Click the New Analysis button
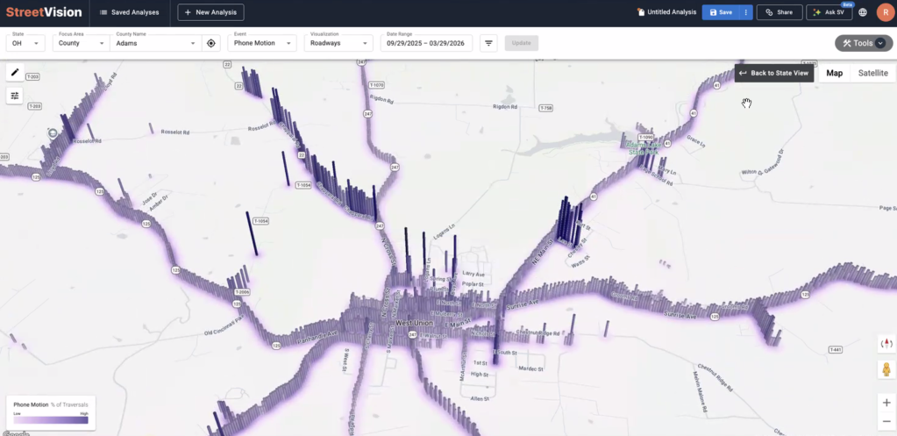897x436 pixels. point(210,12)
